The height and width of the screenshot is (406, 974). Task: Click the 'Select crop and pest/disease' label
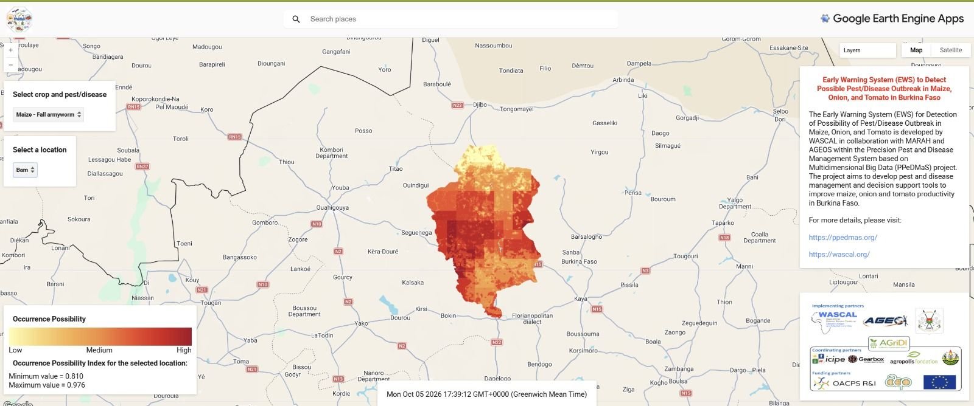pyautogui.click(x=60, y=94)
